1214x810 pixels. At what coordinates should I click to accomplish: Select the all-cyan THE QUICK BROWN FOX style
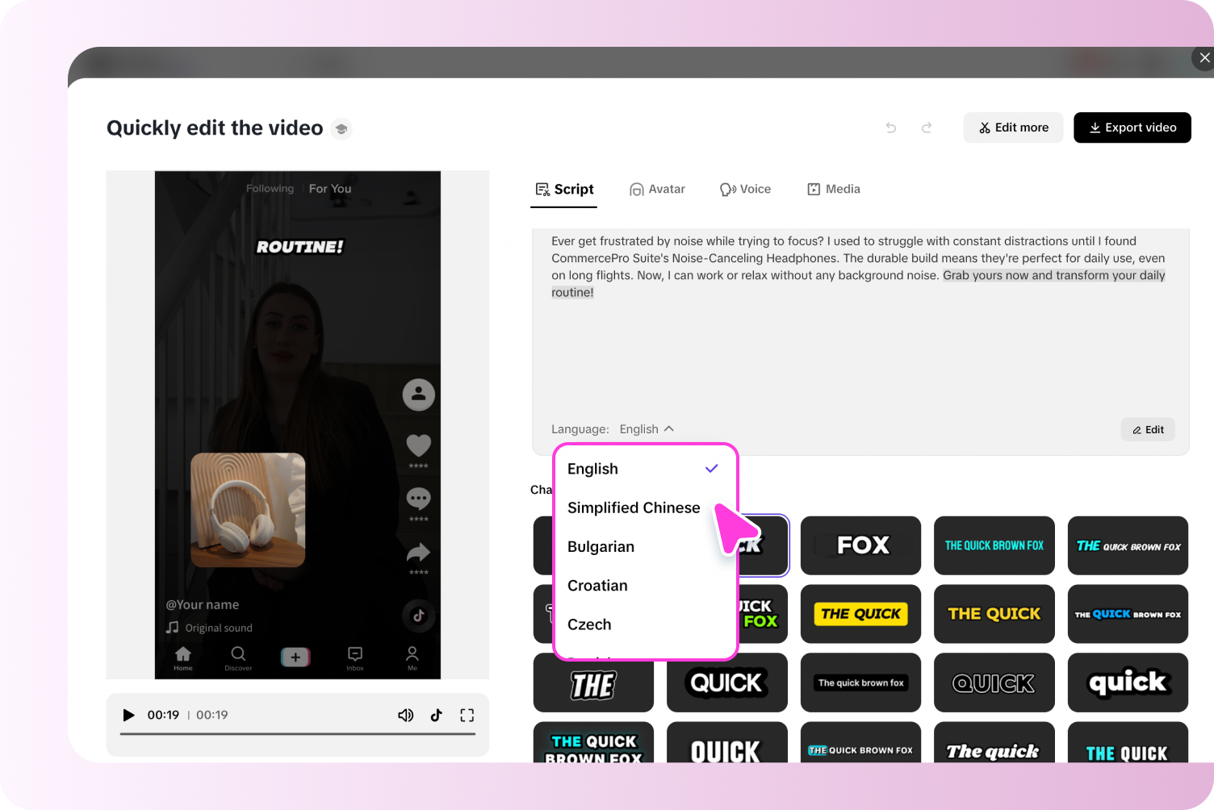(994, 545)
